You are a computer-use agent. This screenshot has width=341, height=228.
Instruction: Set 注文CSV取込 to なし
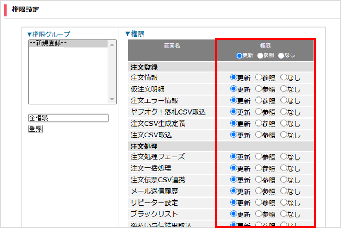pyautogui.click(x=284, y=135)
